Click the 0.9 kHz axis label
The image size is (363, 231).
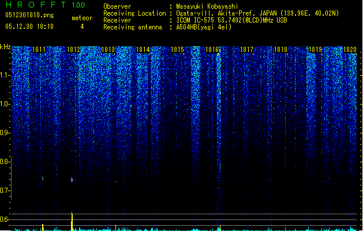point(5,133)
